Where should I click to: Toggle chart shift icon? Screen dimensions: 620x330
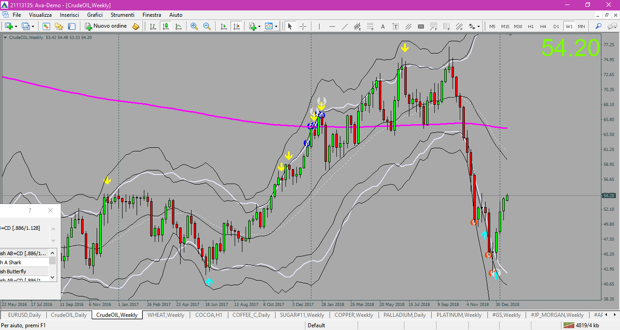[x=236, y=26]
